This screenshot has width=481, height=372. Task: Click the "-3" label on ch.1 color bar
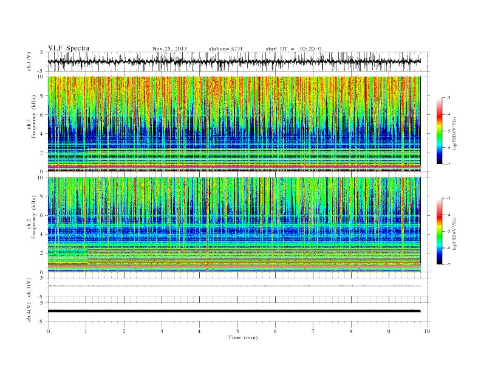click(x=448, y=98)
